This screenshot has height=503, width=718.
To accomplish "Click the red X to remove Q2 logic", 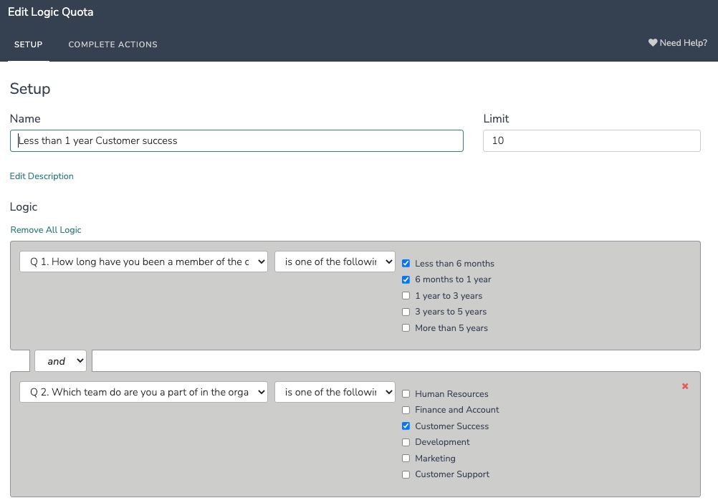I will click(x=685, y=386).
